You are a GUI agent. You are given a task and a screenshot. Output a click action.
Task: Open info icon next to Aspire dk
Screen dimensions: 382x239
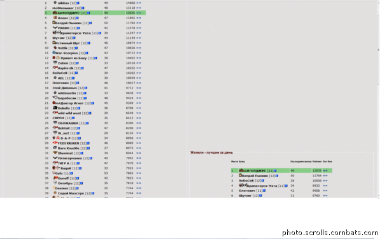click(82, 68)
